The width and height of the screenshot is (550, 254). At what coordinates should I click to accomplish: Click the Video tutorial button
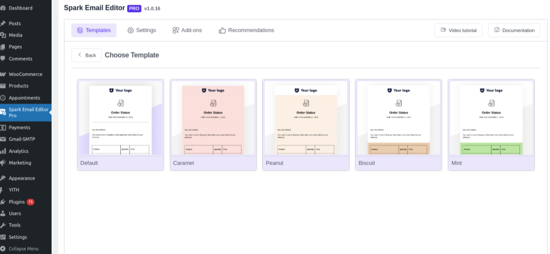[x=459, y=31]
